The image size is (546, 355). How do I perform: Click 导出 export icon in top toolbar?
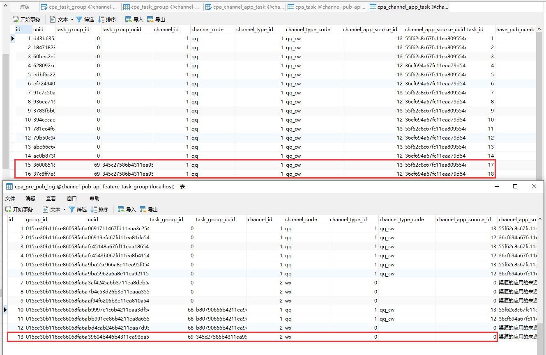tap(156, 19)
